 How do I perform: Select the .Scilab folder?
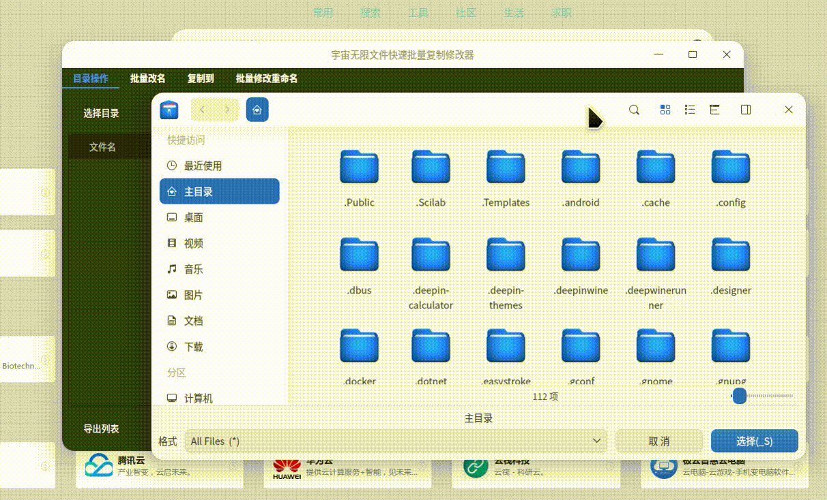(431, 178)
